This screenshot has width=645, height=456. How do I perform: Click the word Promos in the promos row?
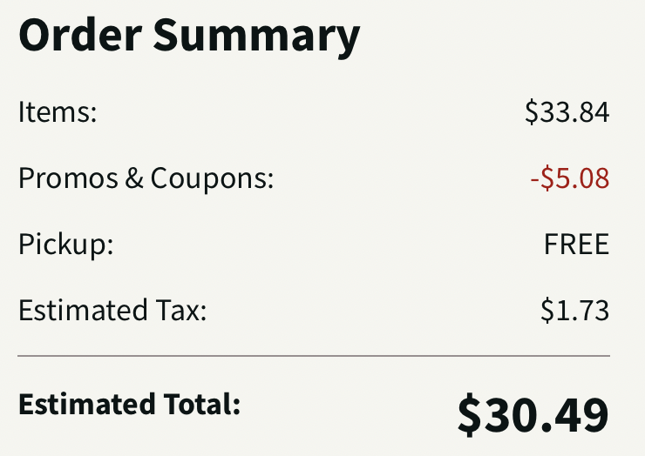click(x=67, y=178)
